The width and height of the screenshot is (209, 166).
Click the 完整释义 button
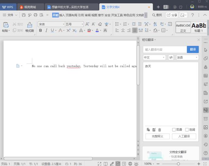click(x=157, y=136)
